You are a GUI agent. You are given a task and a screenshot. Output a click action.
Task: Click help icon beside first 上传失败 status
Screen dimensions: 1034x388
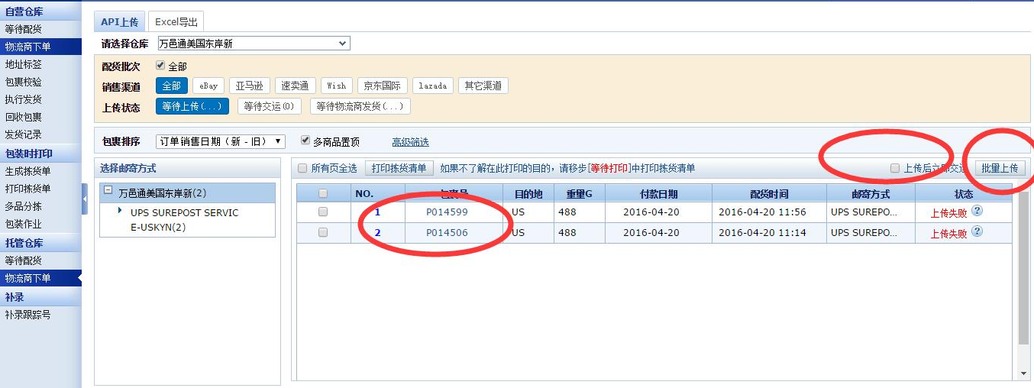click(x=977, y=212)
